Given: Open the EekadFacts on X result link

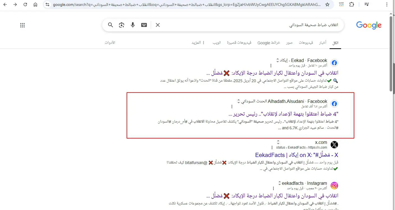Looking at the screenshot, I should [297, 155].
